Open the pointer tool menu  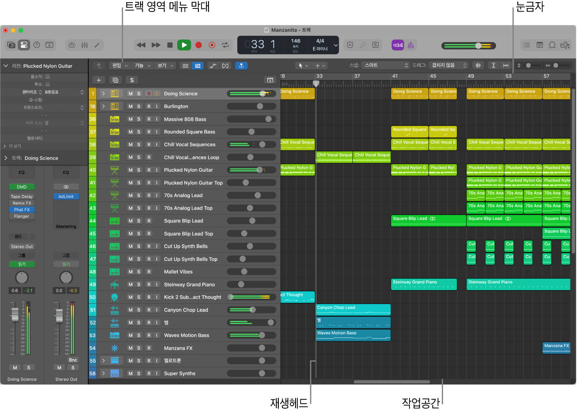[303, 65]
